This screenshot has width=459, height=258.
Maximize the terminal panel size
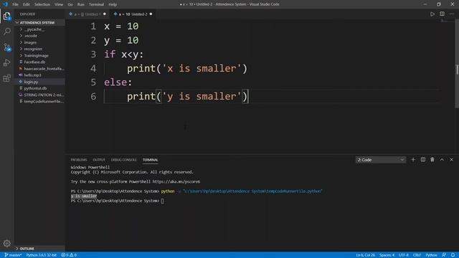(x=442, y=160)
